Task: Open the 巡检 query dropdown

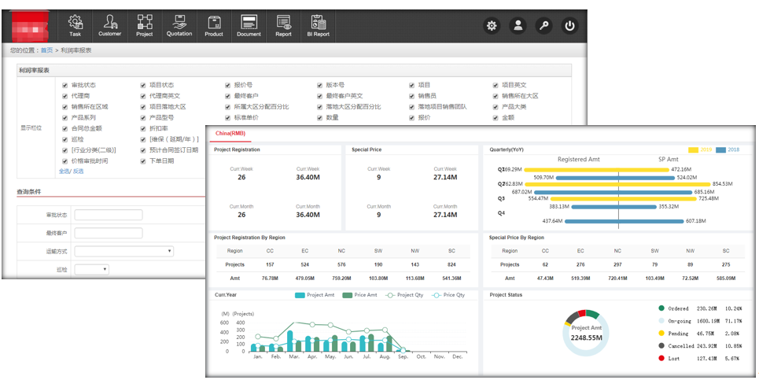Action: [x=91, y=269]
